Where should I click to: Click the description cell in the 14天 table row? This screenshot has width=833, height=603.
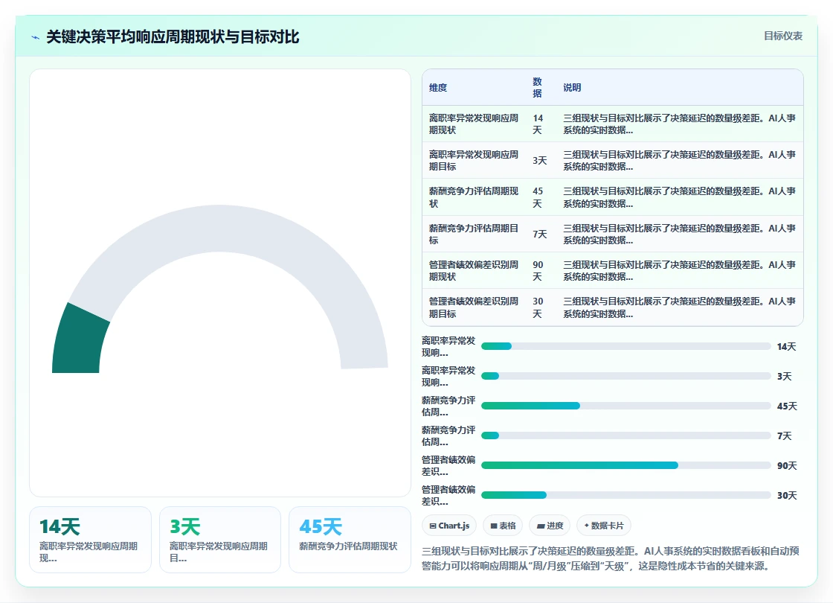680,124
